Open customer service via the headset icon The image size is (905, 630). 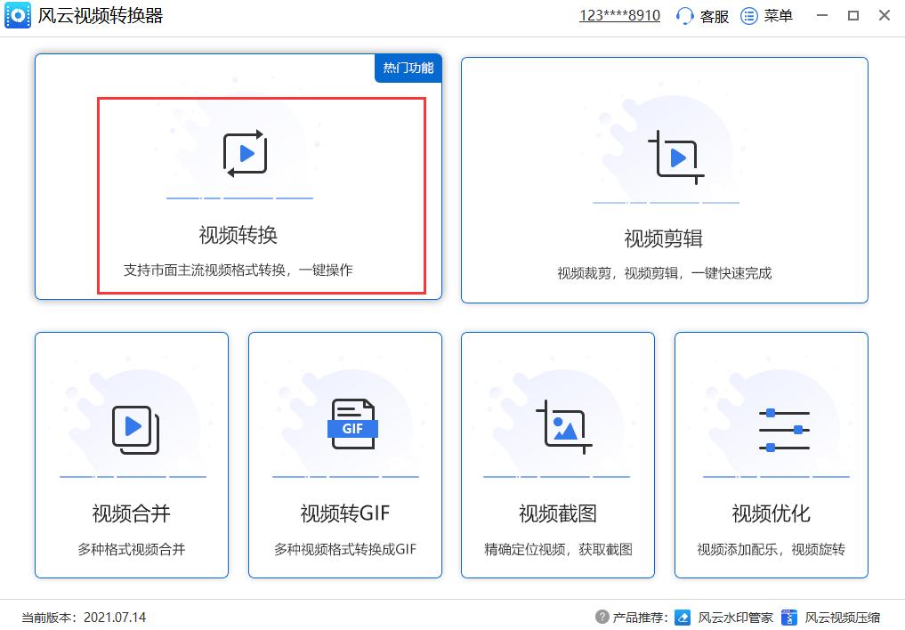(682, 15)
